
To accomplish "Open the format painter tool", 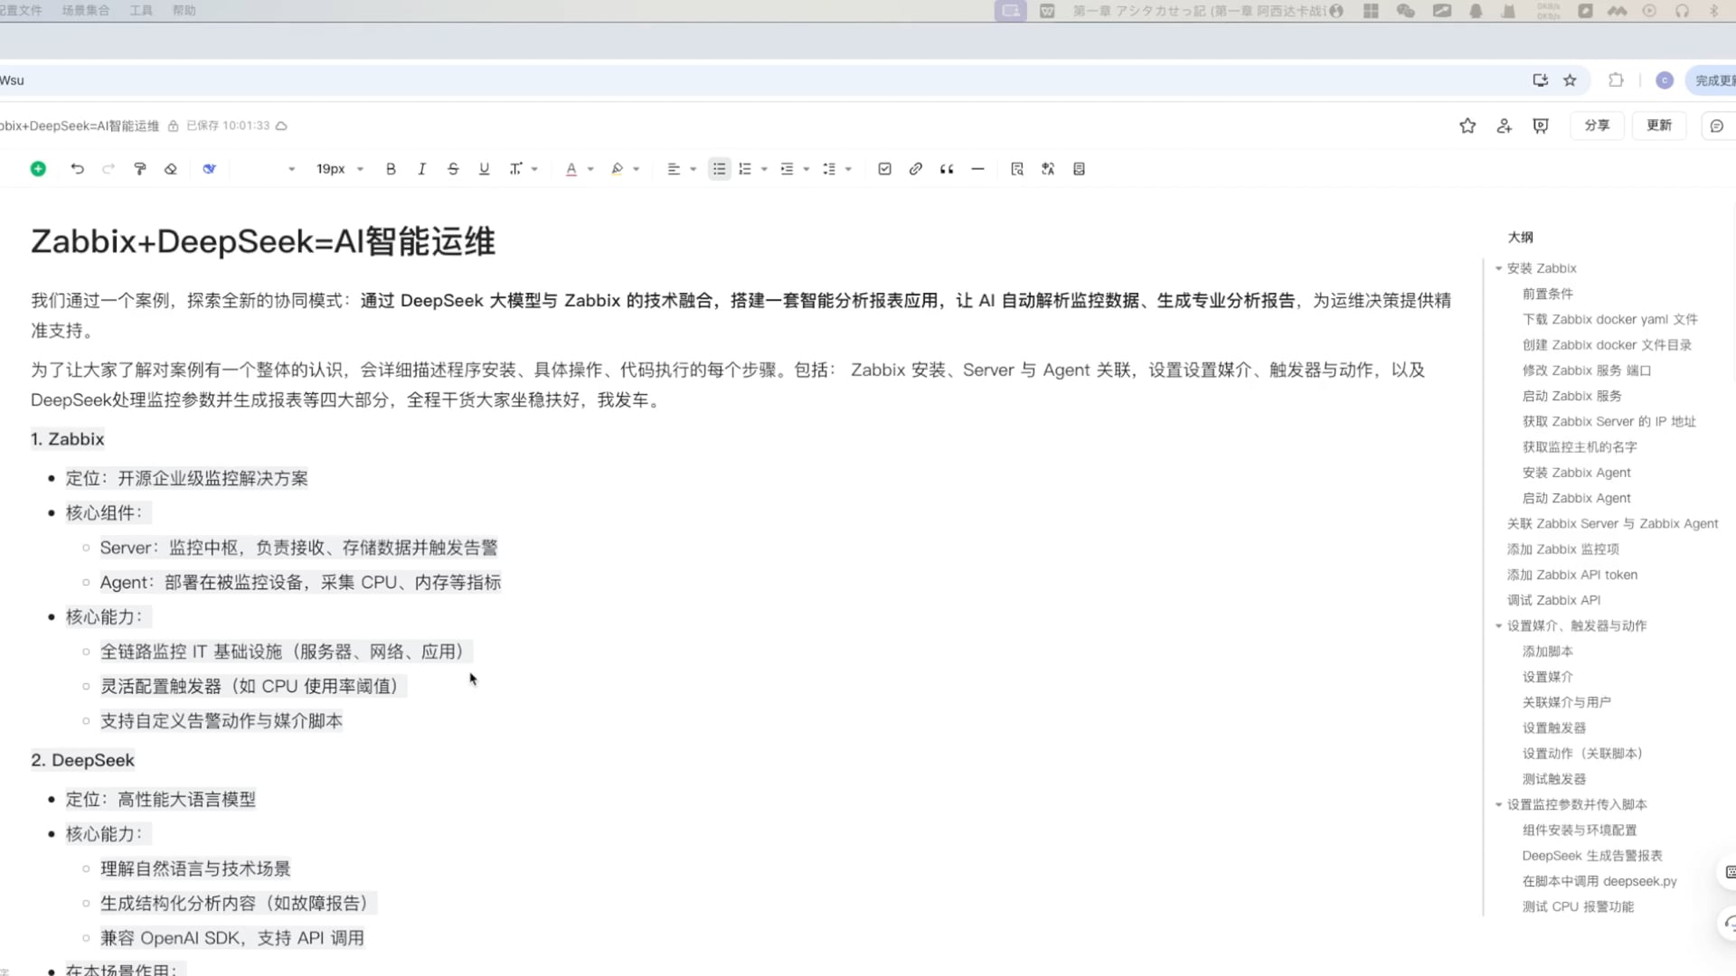I will (x=140, y=168).
